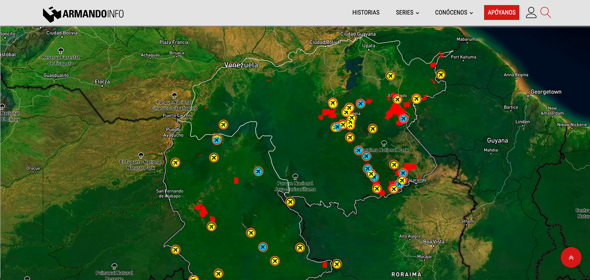The height and width of the screenshot is (280, 590).
Task: Select yellow airplane marker left of RORAIMA label
Action: 337,264
